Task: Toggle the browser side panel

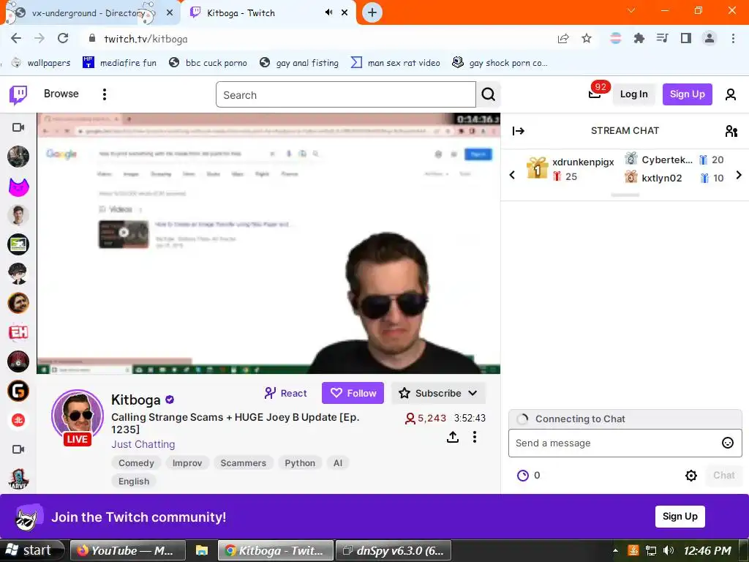Action: pyautogui.click(x=686, y=39)
